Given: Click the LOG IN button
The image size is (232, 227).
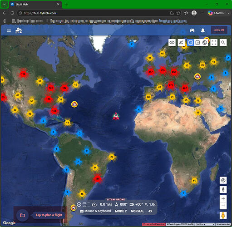Looking at the screenshot, I should (219, 30).
